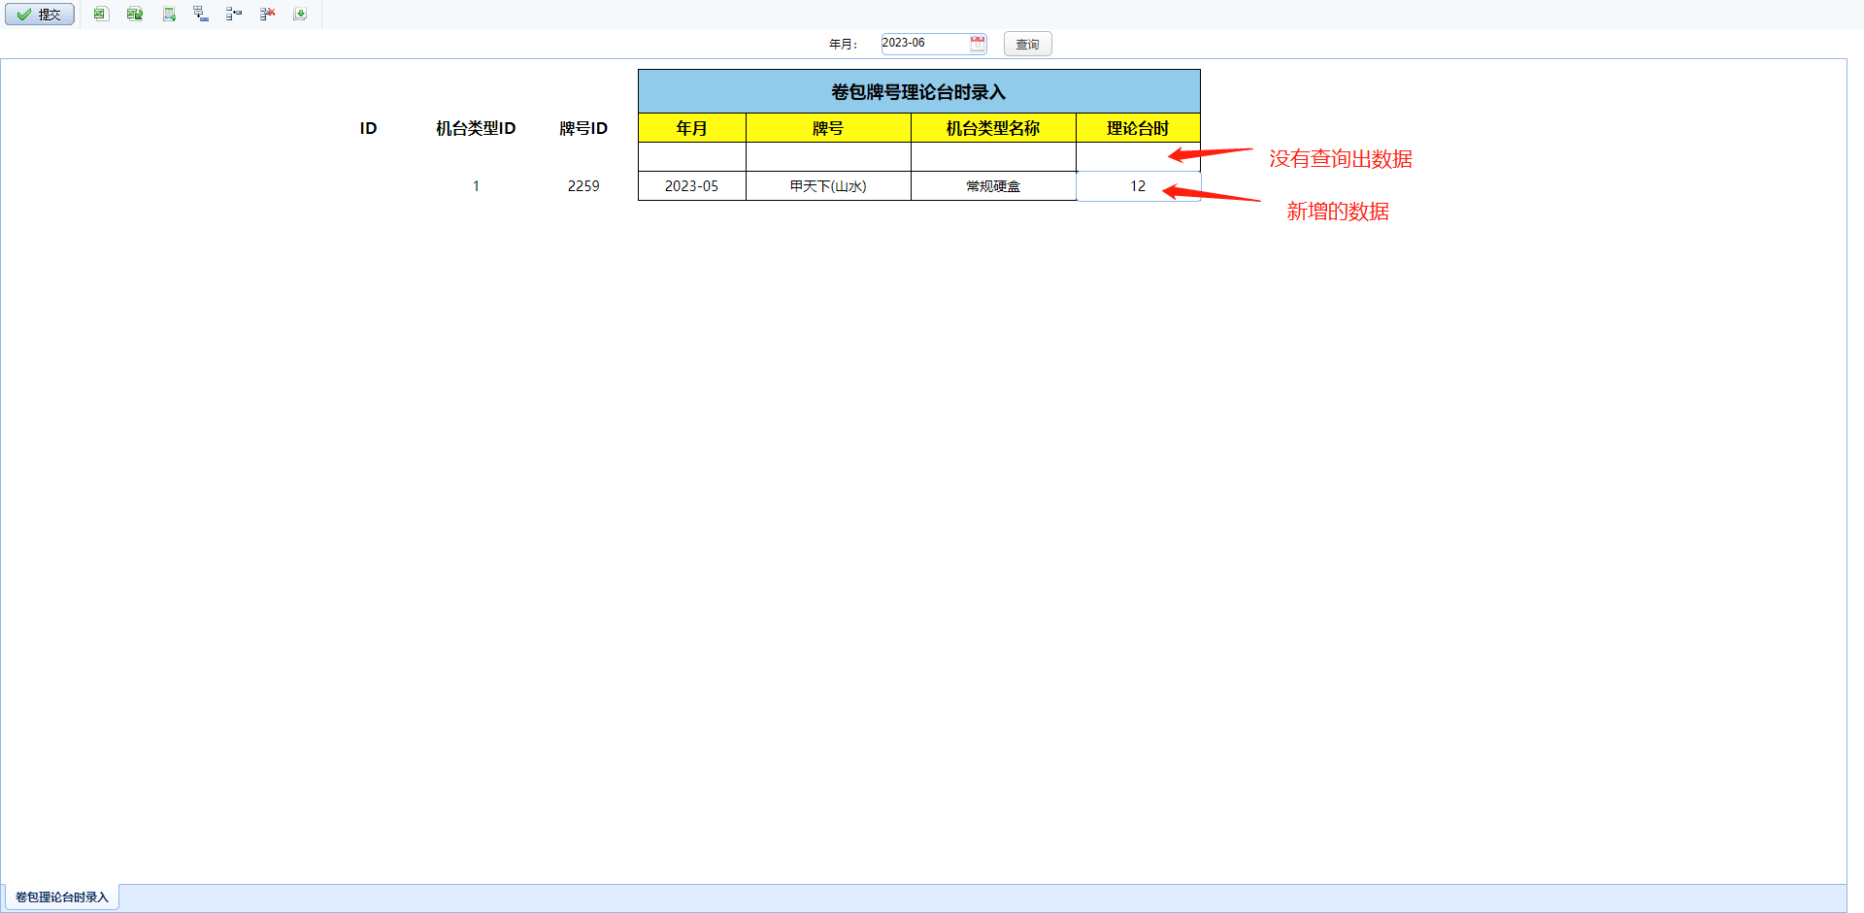Click the 机台类型名称 column header
The image size is (1864, 913).
993,128
